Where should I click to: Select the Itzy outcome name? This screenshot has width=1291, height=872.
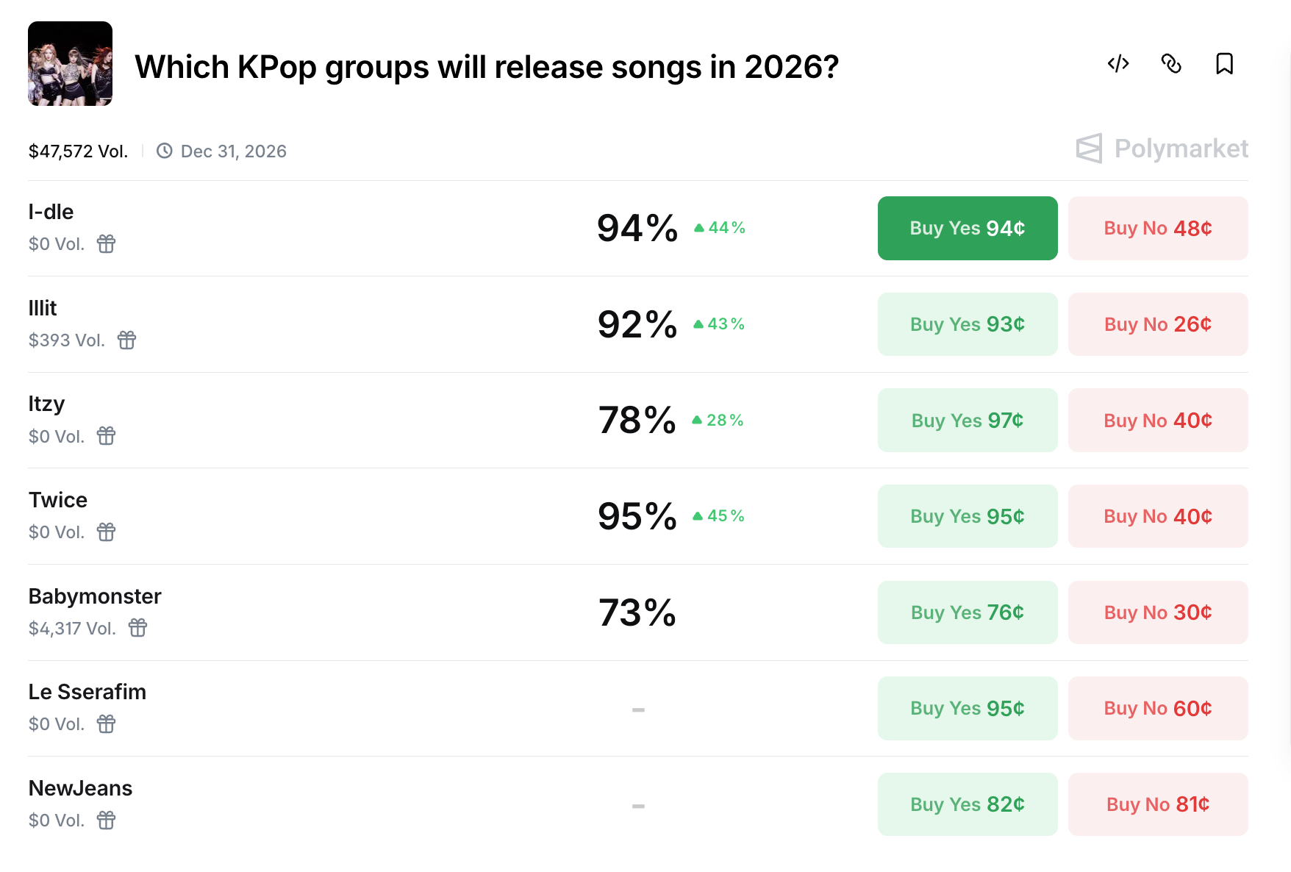pos(46,404)
